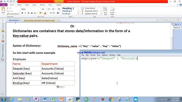The image size is (182, 102).
Task: Click the Copy command
Action: coord(10,11)
